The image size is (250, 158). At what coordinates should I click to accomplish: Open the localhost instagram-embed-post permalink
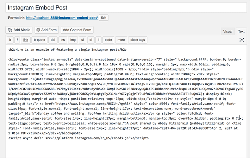(x=62, y=18)
